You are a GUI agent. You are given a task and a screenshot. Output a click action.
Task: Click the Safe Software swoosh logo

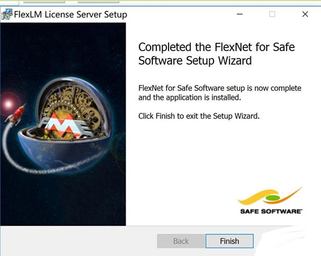[270, 196]
